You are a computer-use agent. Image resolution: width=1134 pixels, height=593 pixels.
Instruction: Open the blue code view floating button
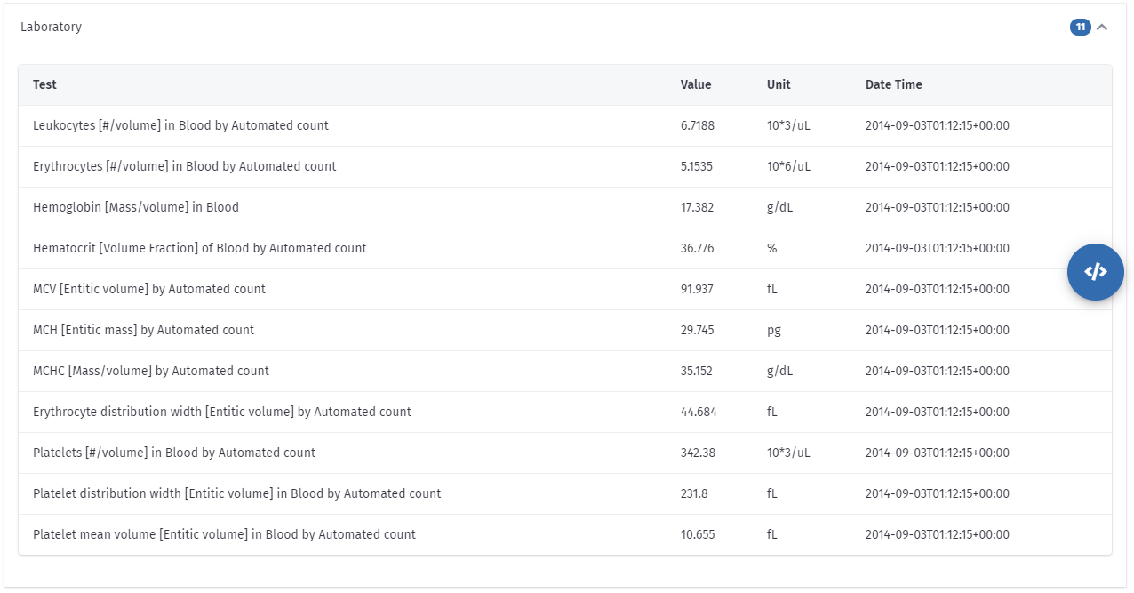(1096, 272)
